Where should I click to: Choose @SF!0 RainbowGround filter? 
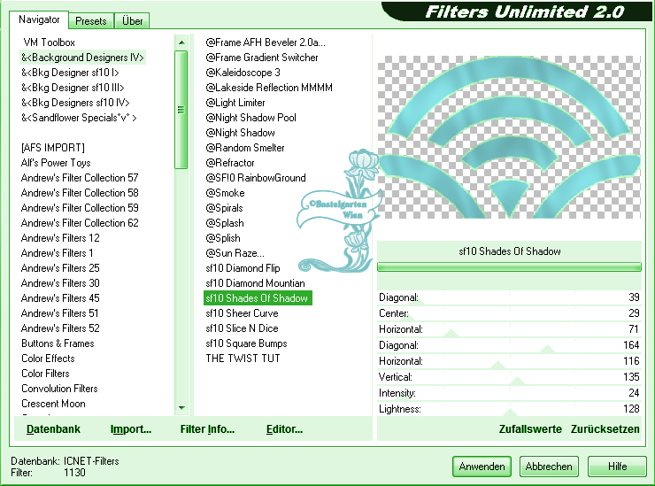[256, 178]
